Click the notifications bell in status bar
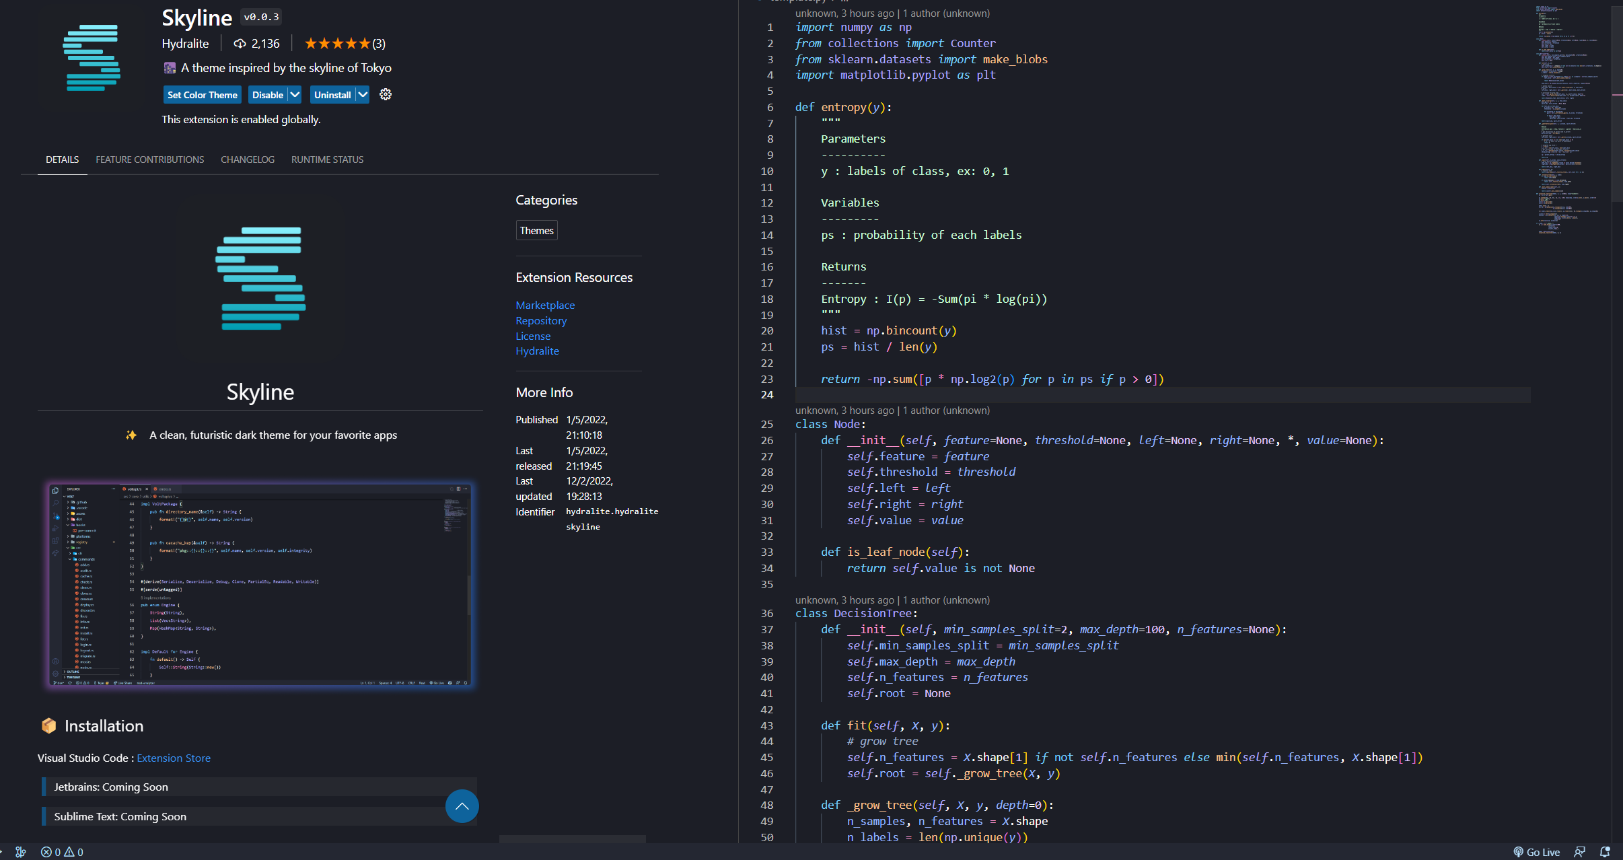Screen dimensions: 1623x860 (x=1605, y=852)
